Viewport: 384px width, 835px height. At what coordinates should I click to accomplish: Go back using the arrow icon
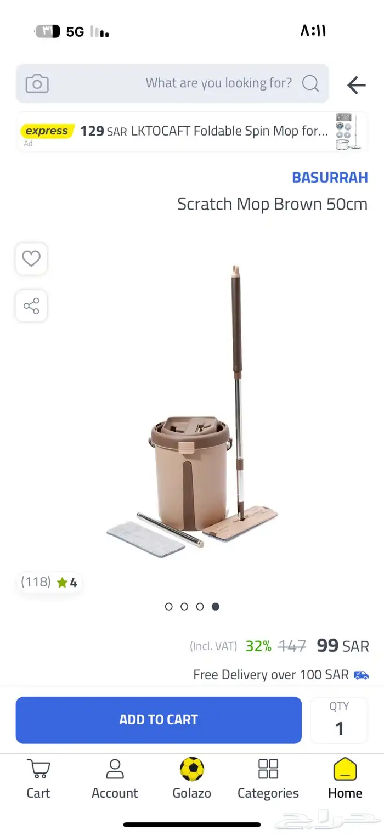(x=356, y=85)
